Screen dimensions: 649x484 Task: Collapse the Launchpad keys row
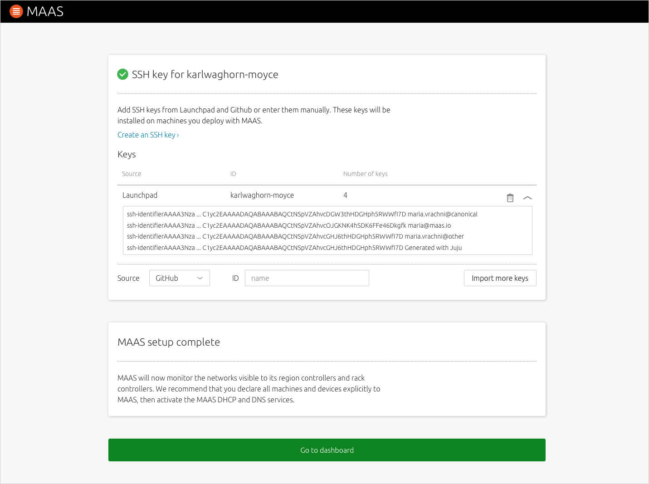527,198
